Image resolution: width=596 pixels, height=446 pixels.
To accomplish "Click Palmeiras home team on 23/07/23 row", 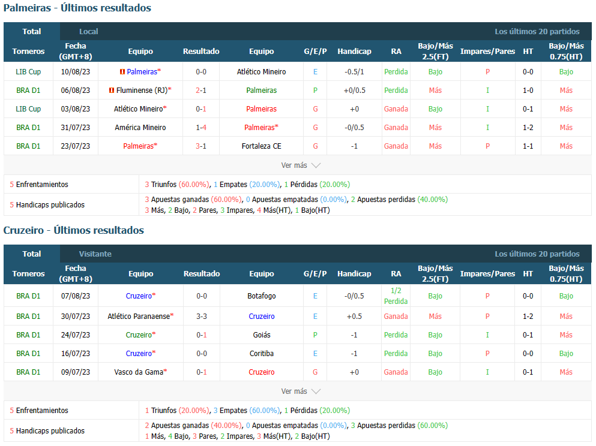I will coord(139,146).
